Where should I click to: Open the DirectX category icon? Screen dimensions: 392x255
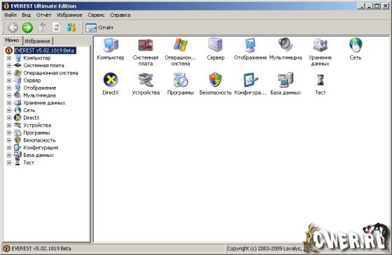[x=111, y=80]
